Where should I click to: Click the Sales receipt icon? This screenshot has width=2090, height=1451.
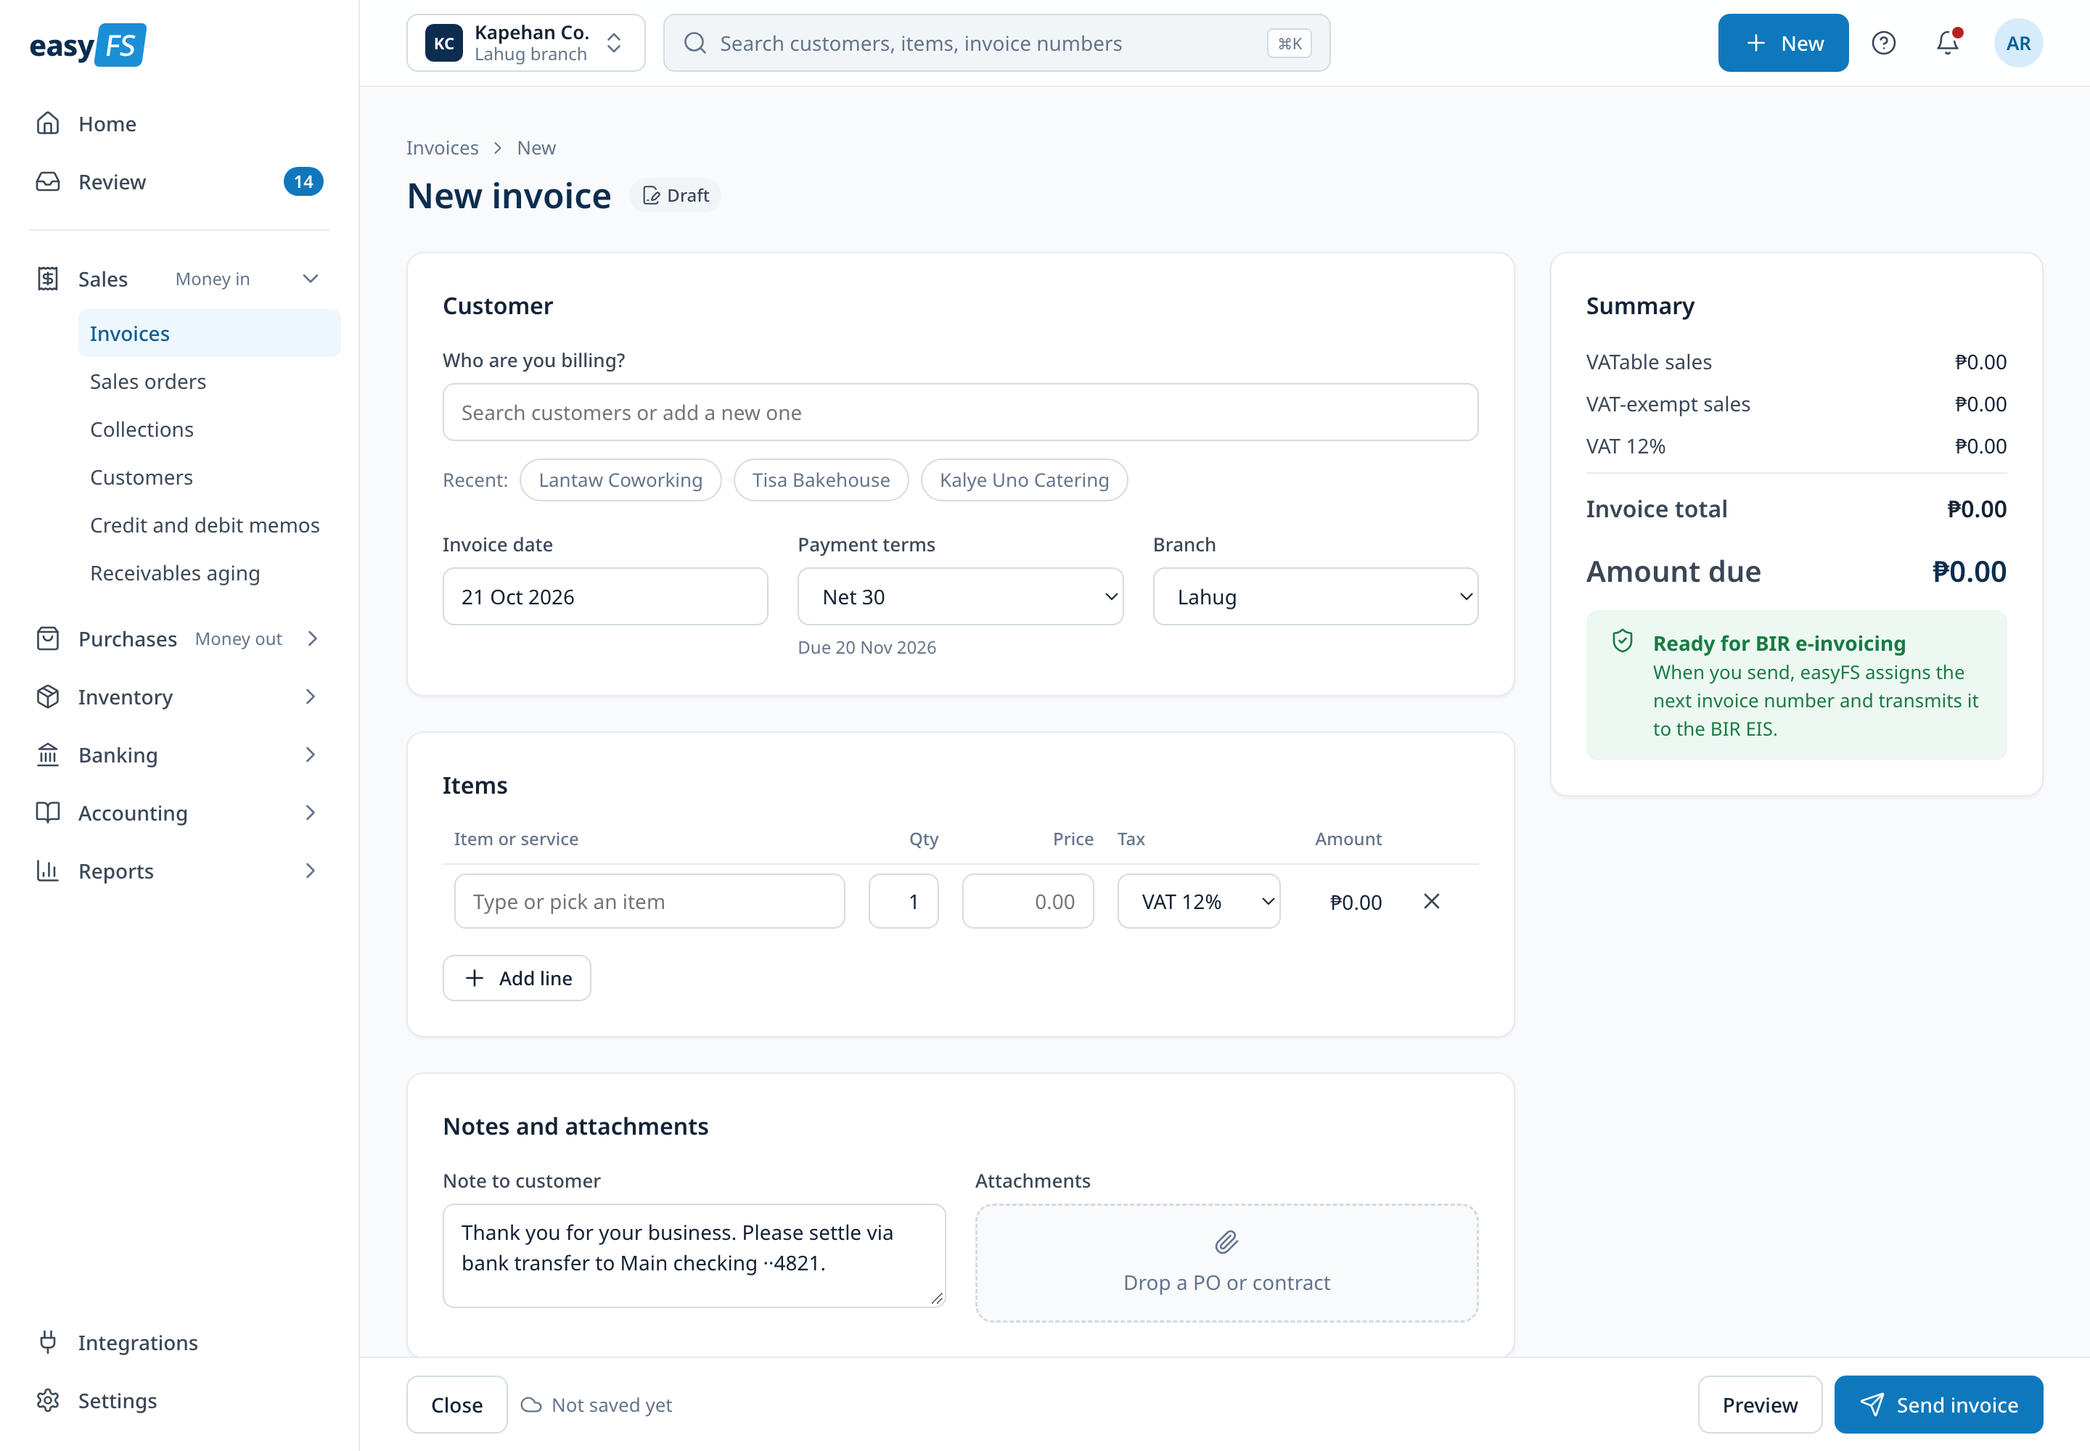pyautogui.click(x=48, y=279)
